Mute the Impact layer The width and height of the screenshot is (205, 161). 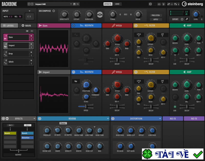point(31,44)
